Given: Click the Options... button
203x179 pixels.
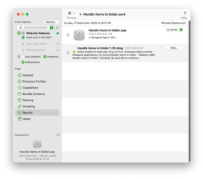Looking at the screenshot, I should click(x=52, y=22).
